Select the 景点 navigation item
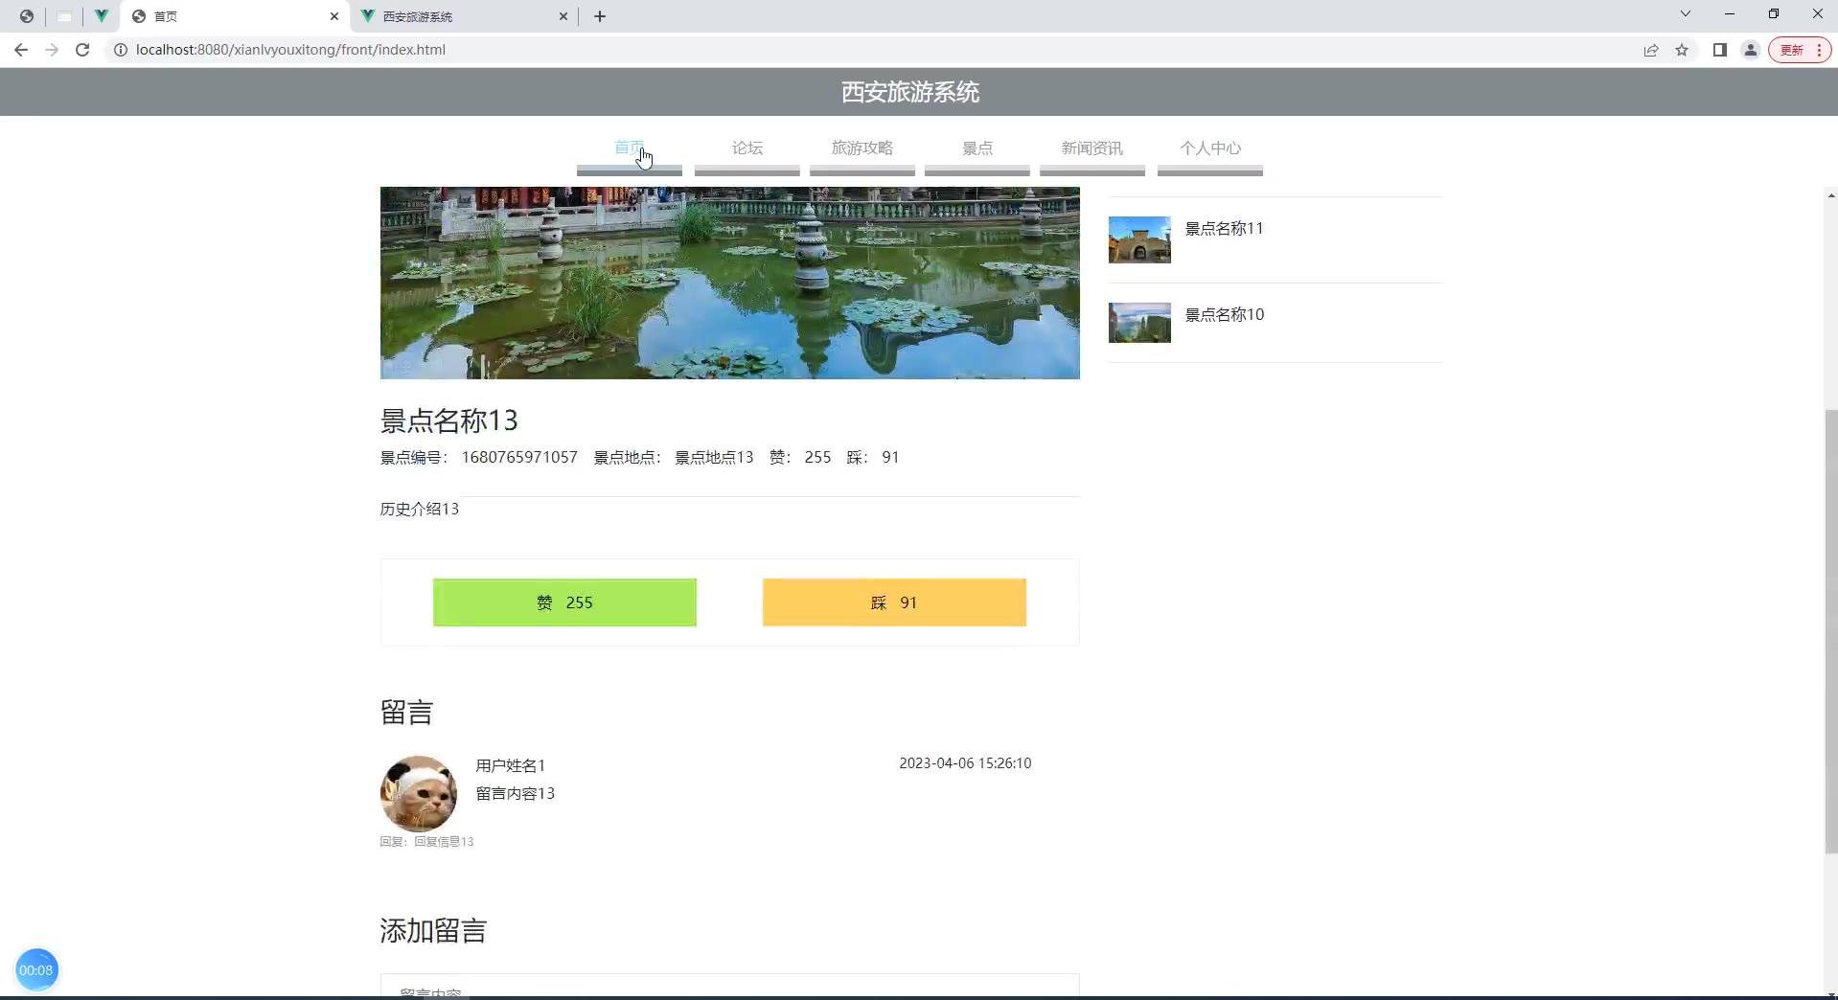Image resolution: width=1838 pixels, height=1000 pixels. point(977,148)
